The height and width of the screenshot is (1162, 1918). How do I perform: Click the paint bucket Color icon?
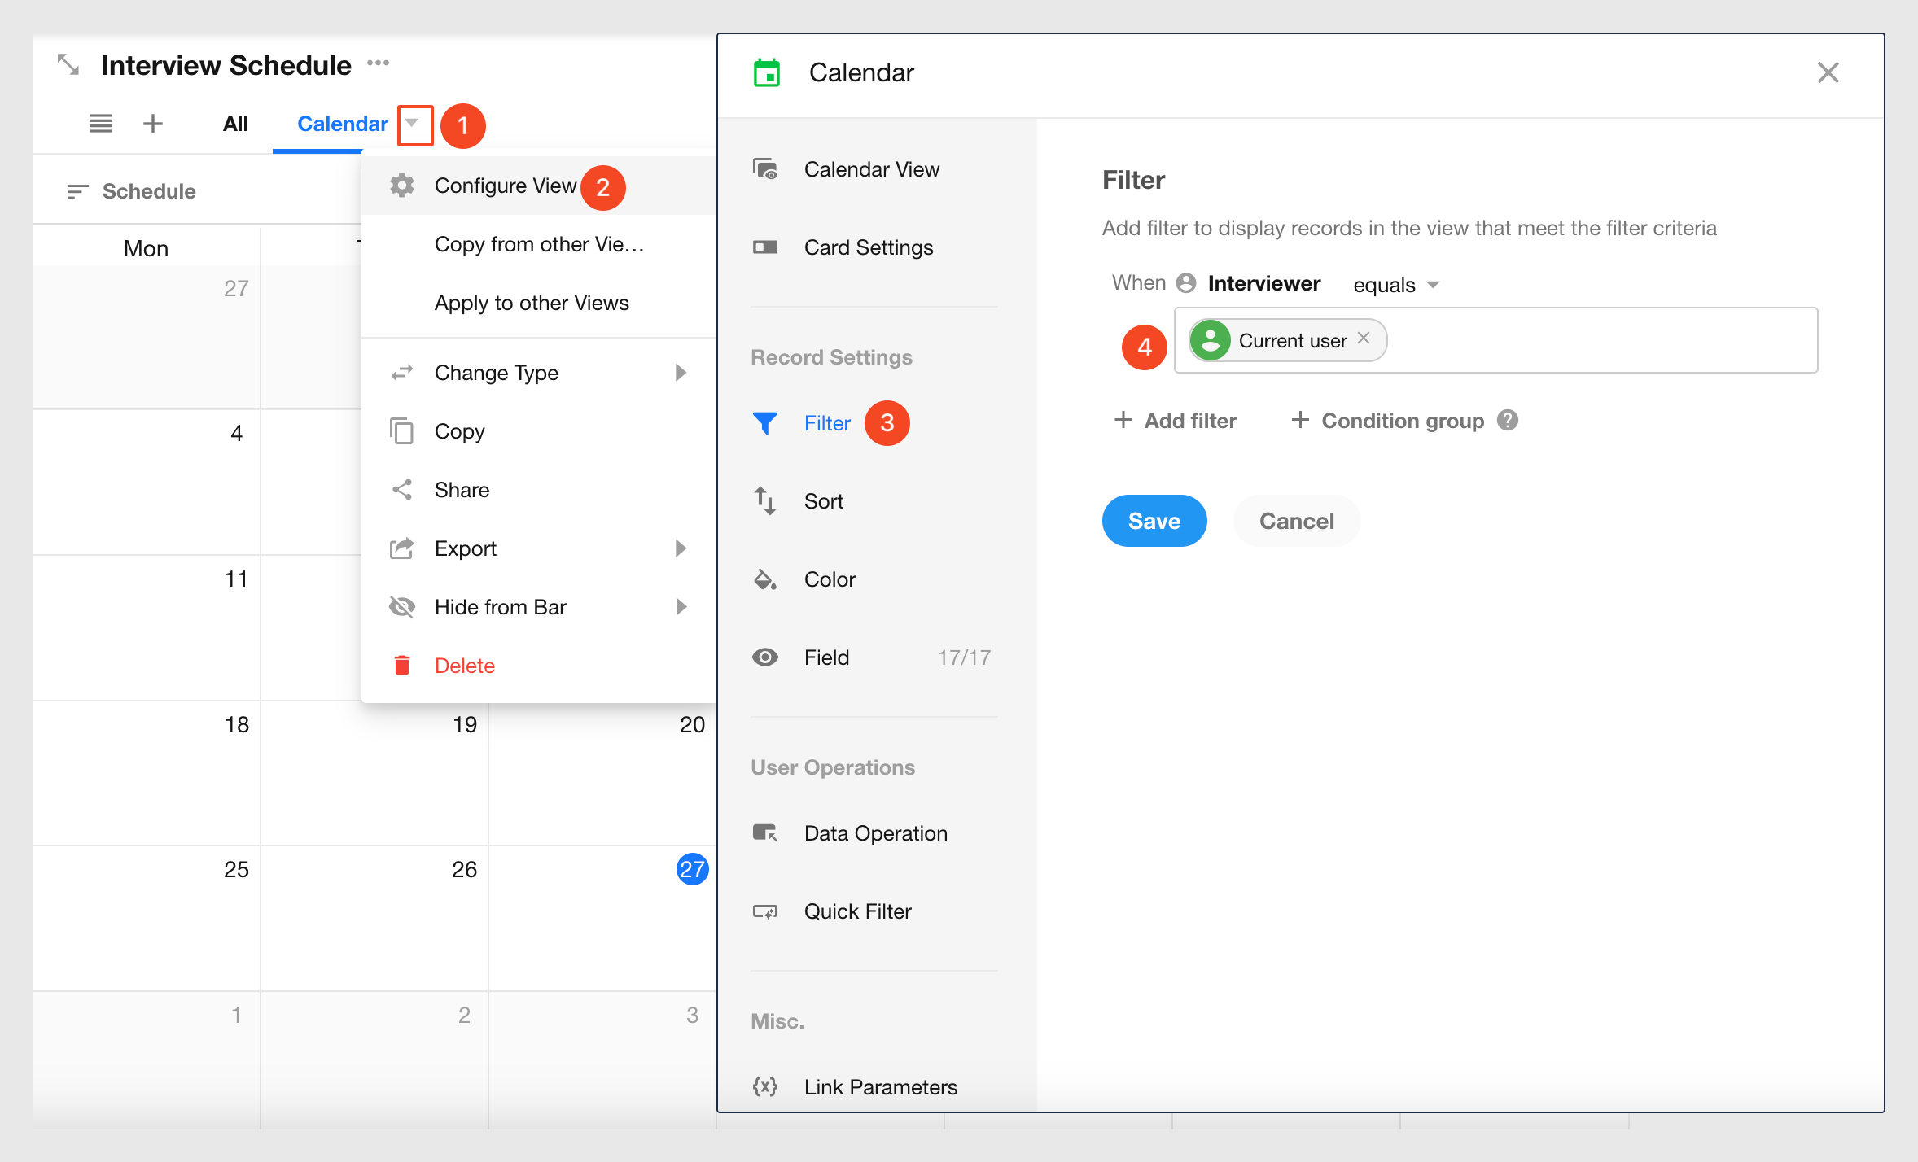coord(765,579)
